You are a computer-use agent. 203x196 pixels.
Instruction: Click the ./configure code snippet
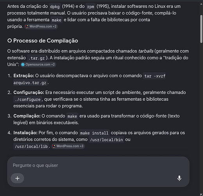(28, 100)
